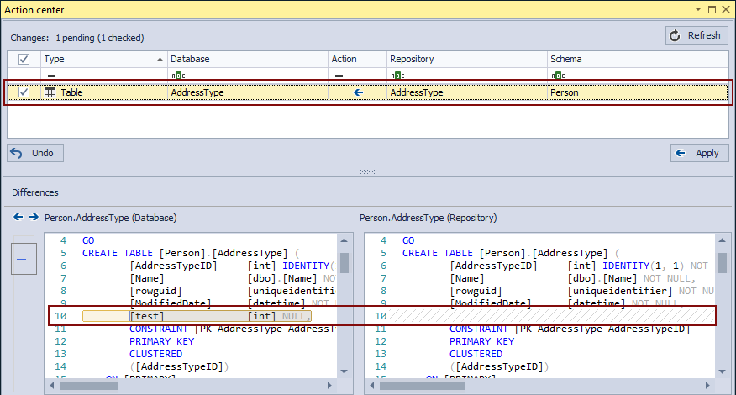Click the Schema column filter ABC icon
Screen dimensions: 736x395
(556, 75)
